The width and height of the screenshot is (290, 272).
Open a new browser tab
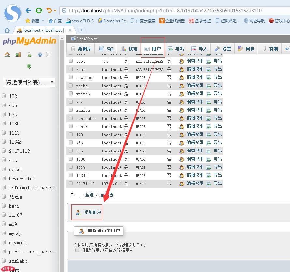click(x=81, y=30)
